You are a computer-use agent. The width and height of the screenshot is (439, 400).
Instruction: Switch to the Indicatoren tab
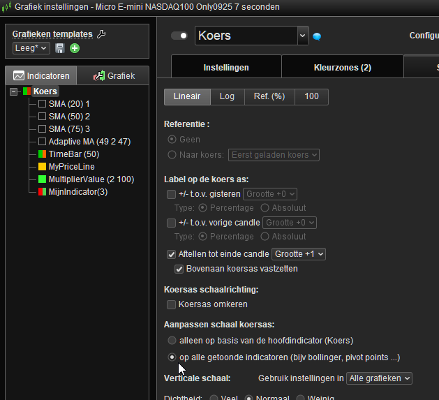point(41,75)
